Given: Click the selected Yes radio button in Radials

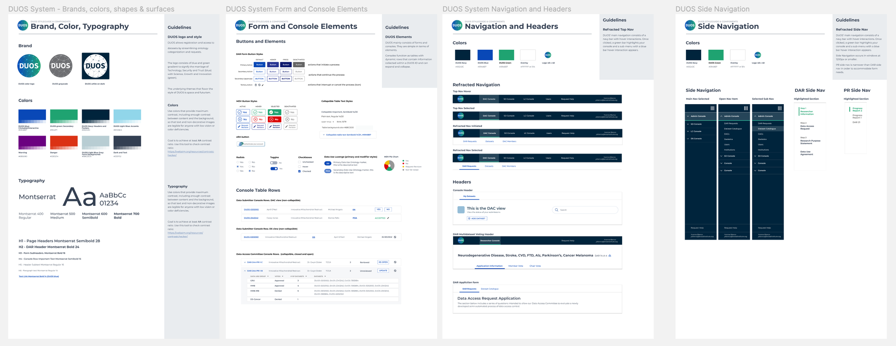Looking at the screenshot, I should coord(238,166).
